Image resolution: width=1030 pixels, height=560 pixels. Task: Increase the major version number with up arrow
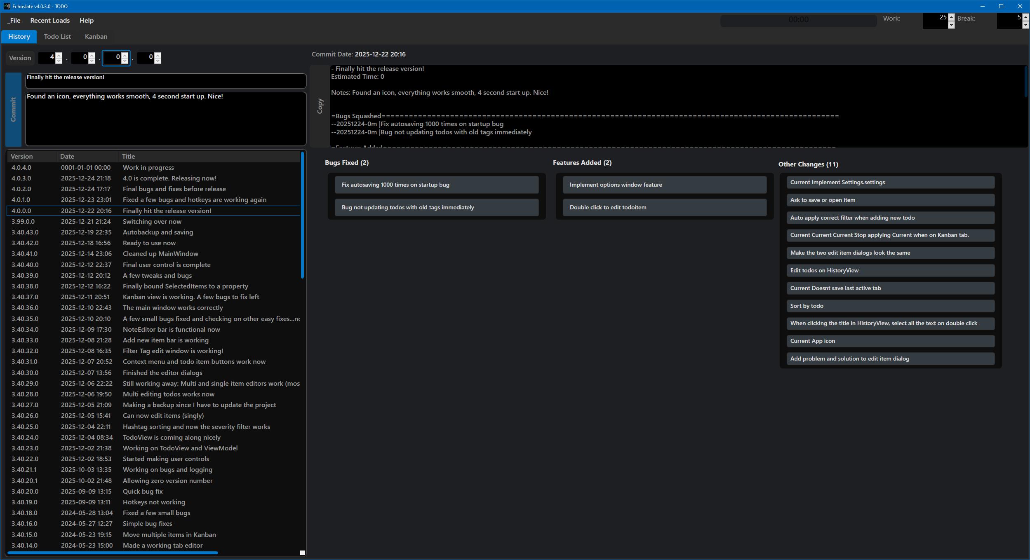tap(59, 55)
